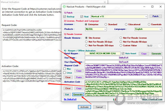The height and width of the screenshot is (111, 165).
Task: Open the 0x32 custom value dropdown
Action: (154, 46)
